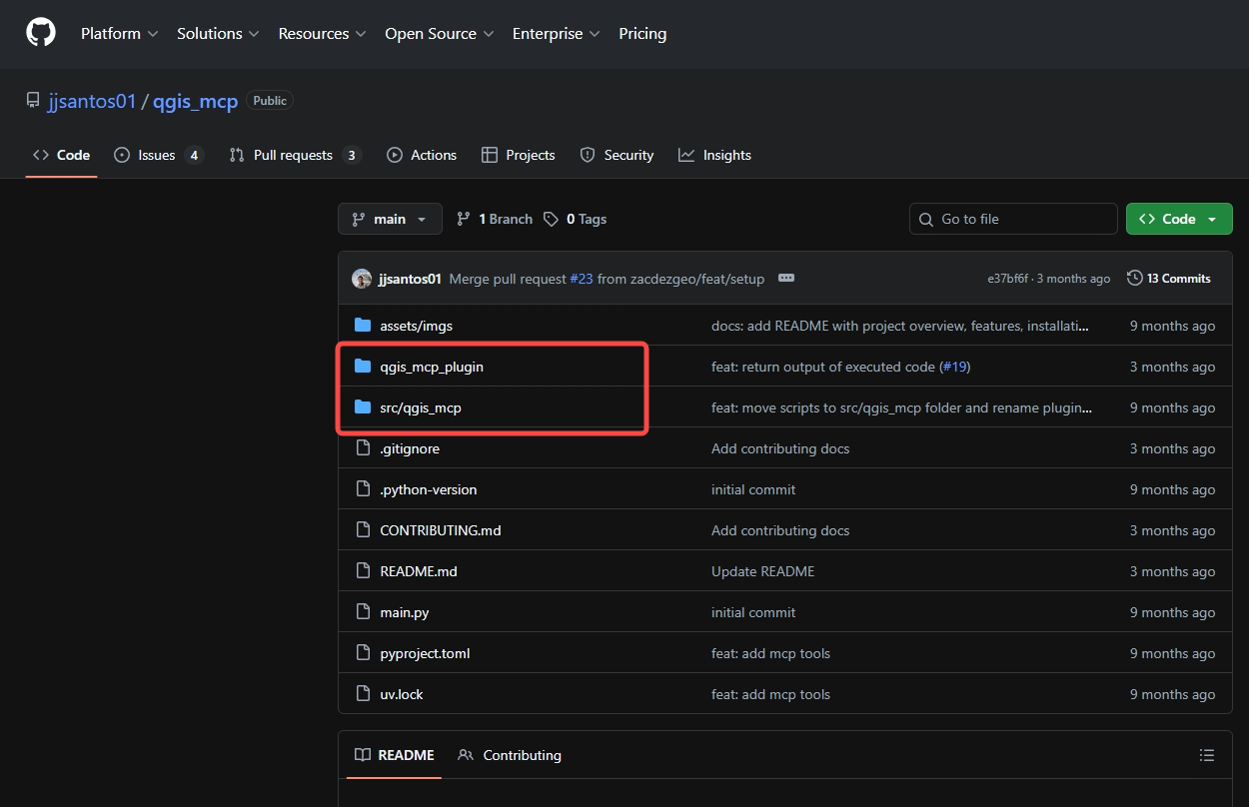Open CONTRIBUTING.md 'Add contributing docs' commit message
Viewport: 1249px width, 807px height.
tap(780, 530)
